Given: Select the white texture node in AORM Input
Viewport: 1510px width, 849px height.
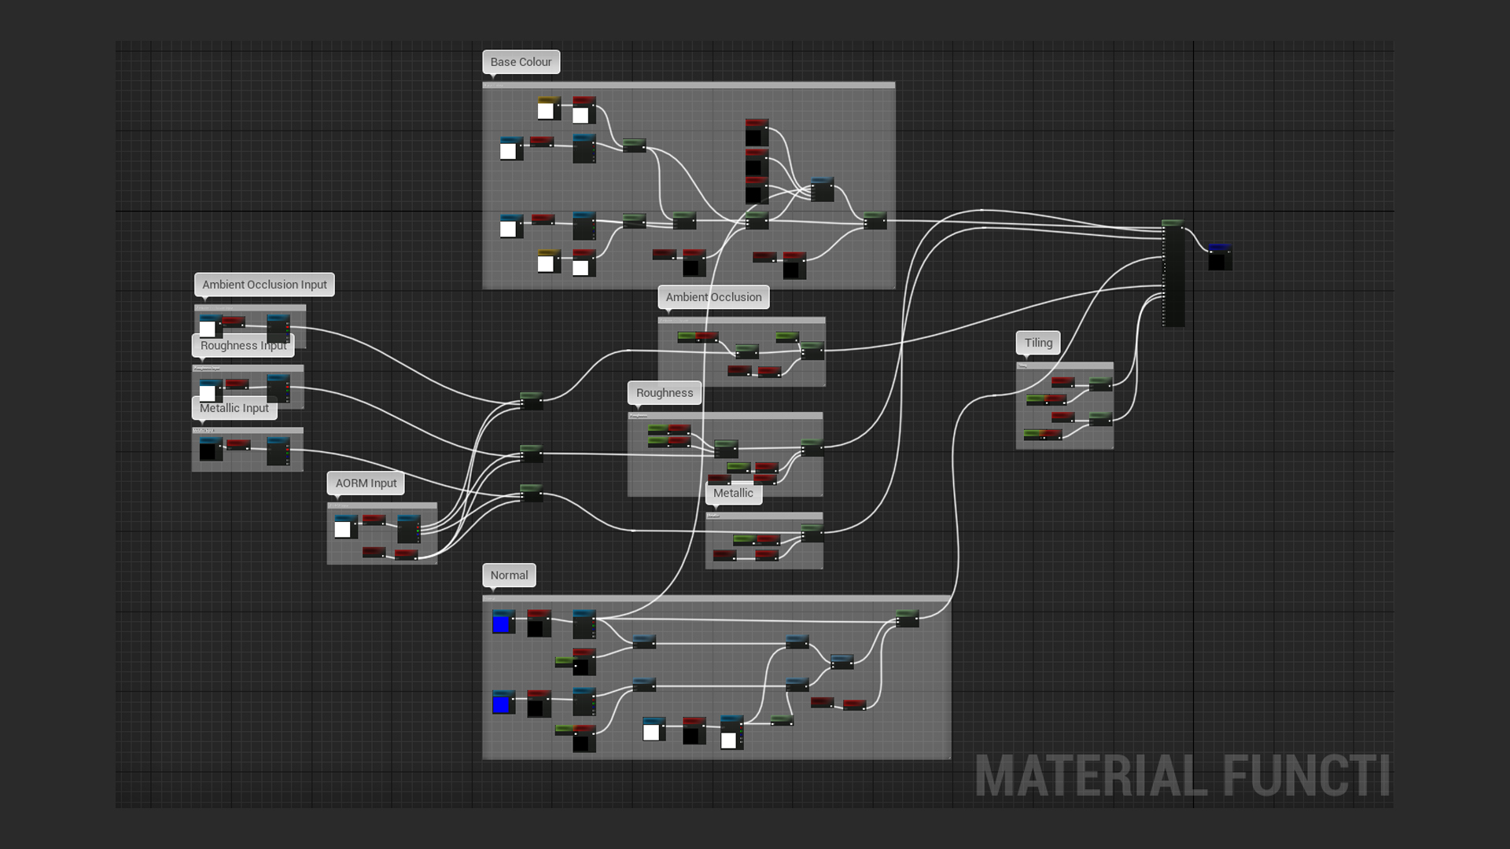Looking at the screenshot, I should coord(344,527).
